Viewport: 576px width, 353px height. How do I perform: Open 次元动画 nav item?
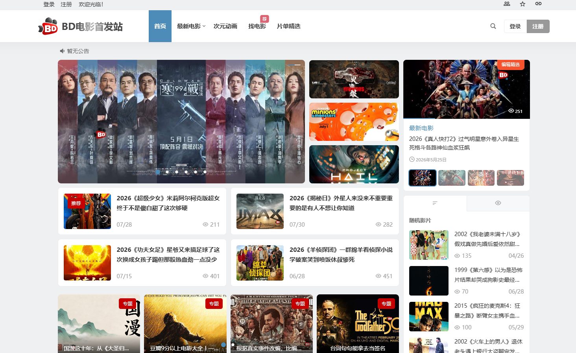pos(225,26)
